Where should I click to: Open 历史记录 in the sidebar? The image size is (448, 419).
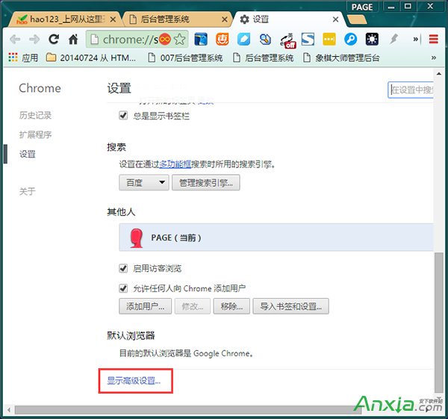point(35,115)
